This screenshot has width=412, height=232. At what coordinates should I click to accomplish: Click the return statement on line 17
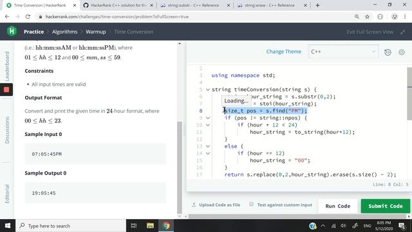point(310,175)
